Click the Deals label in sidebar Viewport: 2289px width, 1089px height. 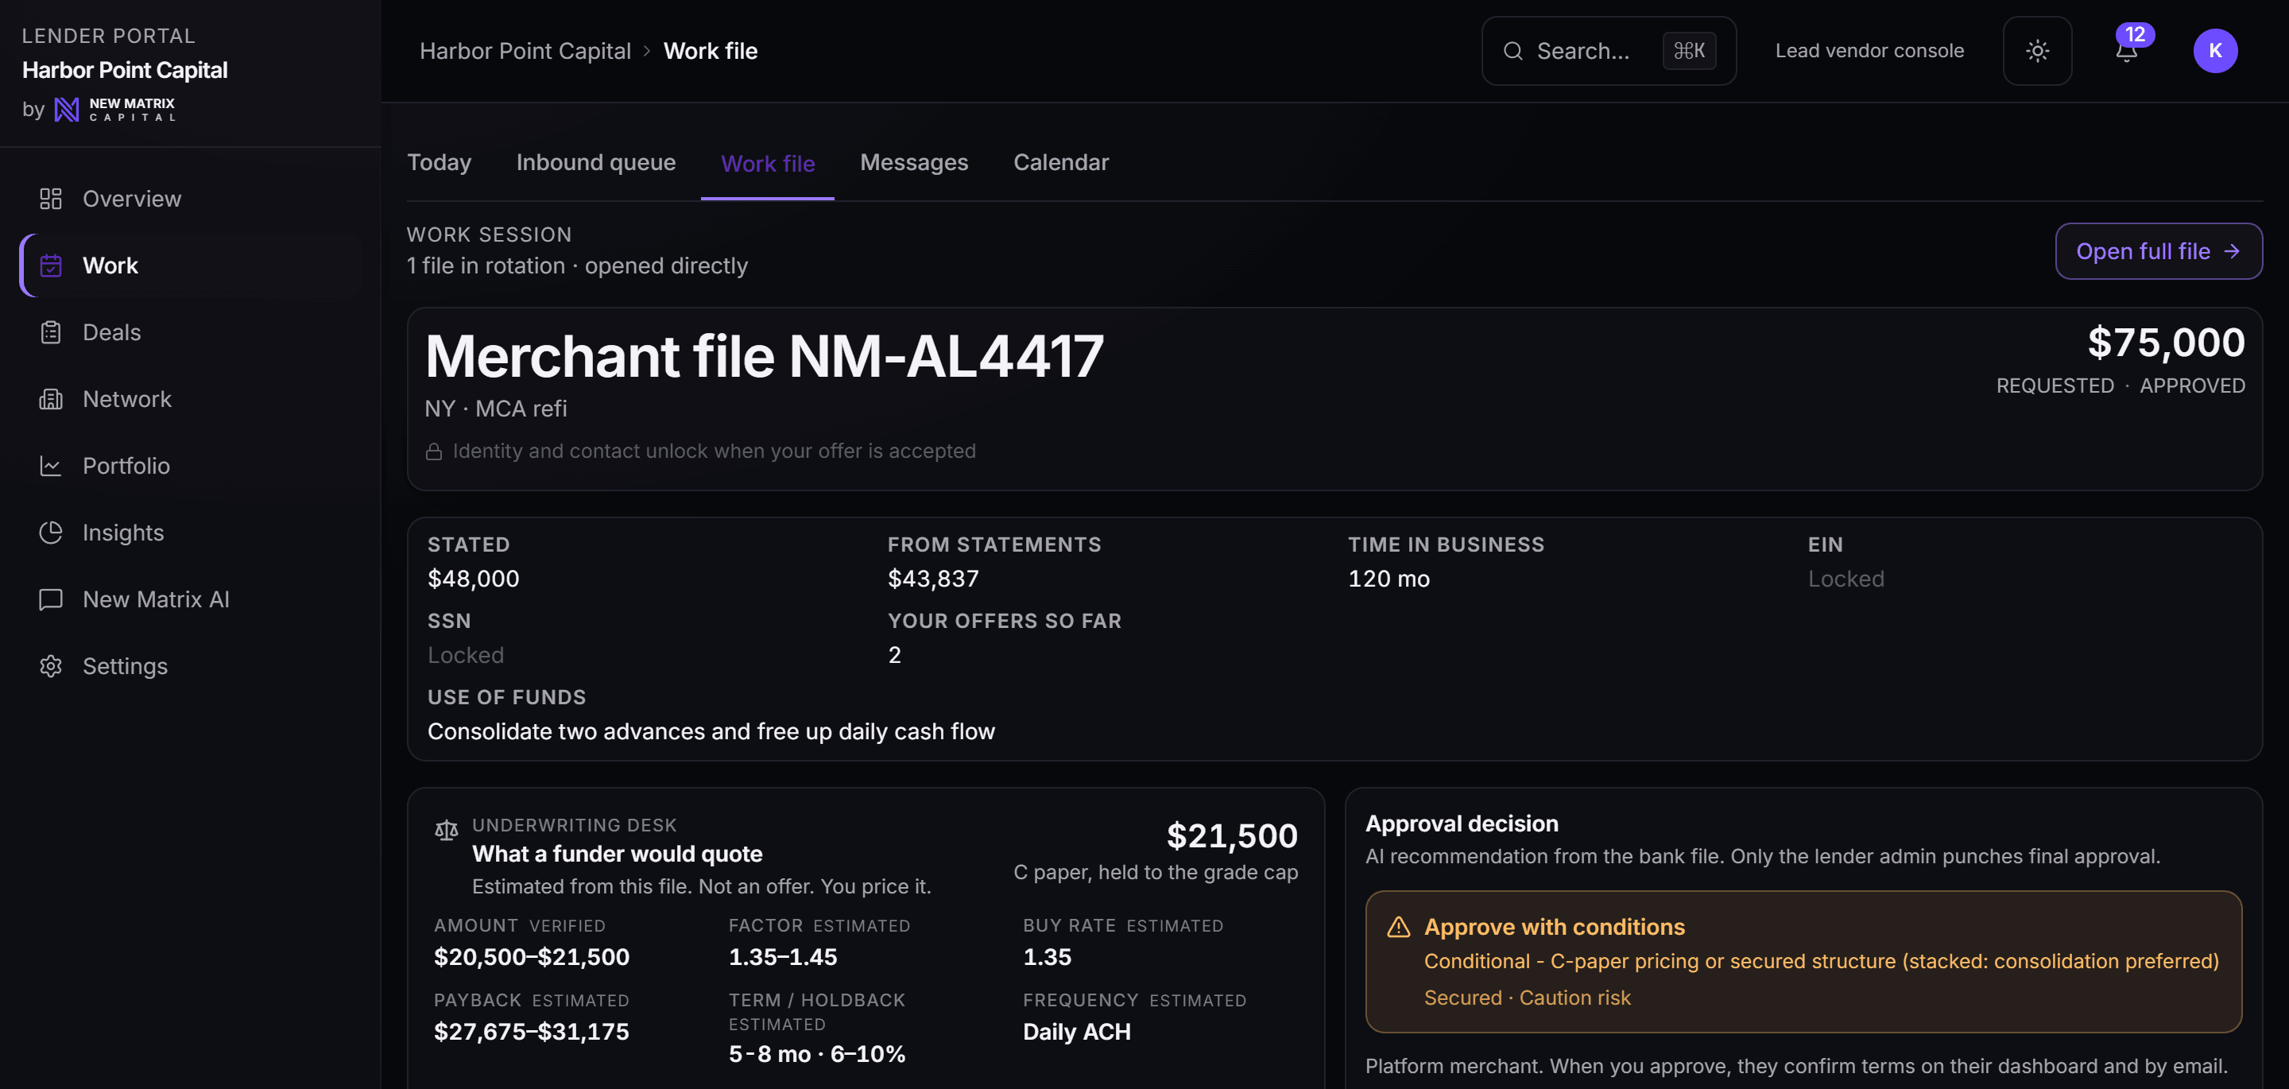click(111, 331)
